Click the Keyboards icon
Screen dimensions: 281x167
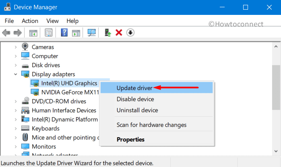pos(25,128)
